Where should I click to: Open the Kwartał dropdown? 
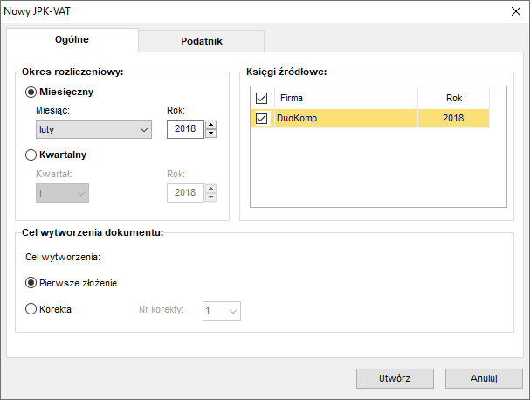62,193
